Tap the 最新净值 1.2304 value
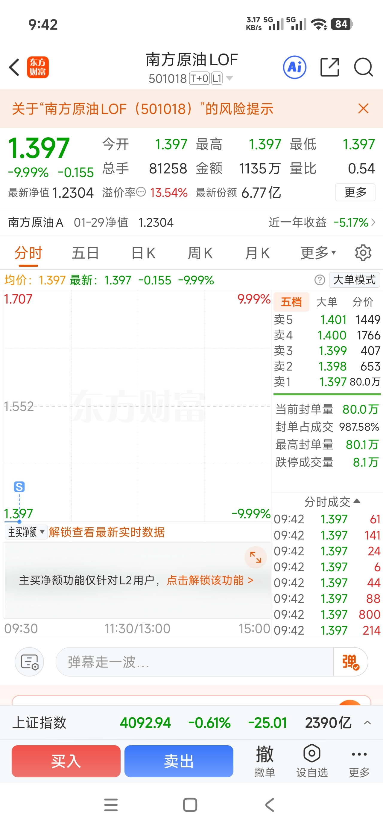 coord(73,193)
